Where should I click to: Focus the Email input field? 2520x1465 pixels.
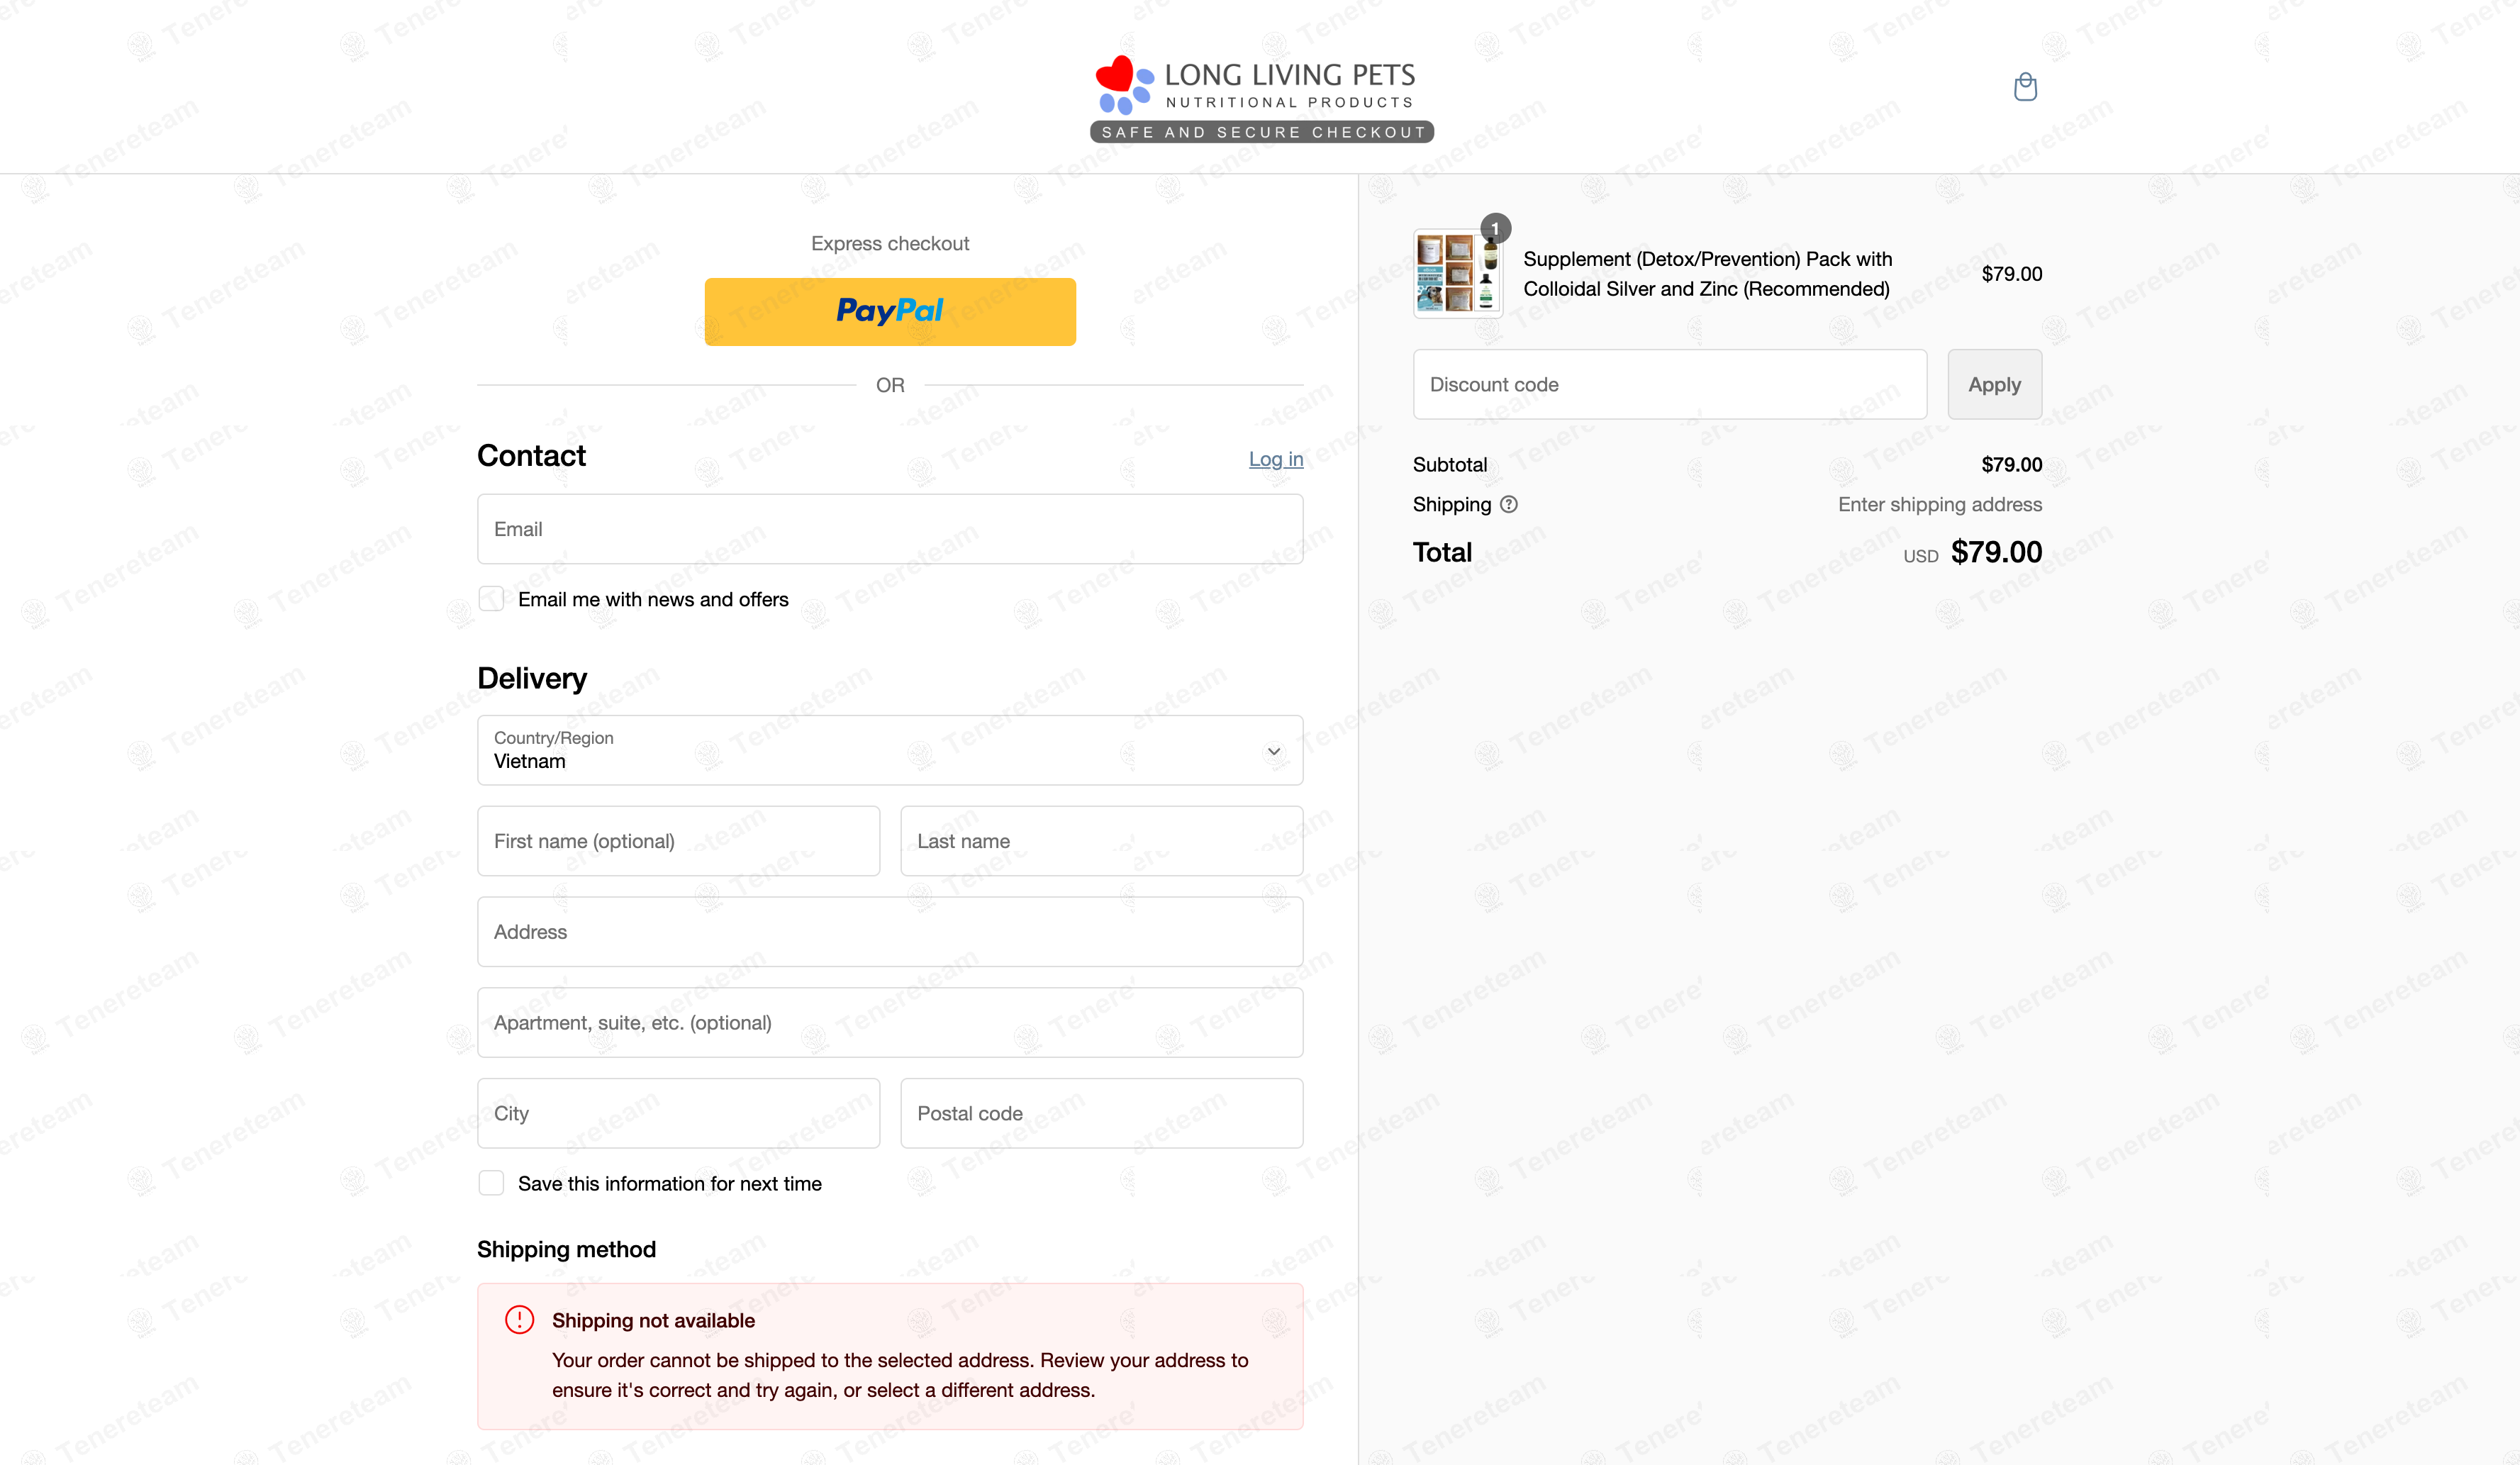[890, 529]
